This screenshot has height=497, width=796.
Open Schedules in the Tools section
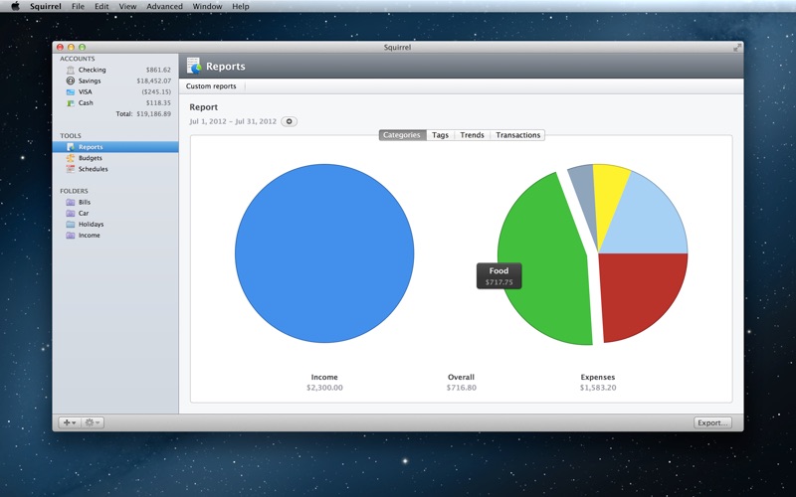(93, 169)
